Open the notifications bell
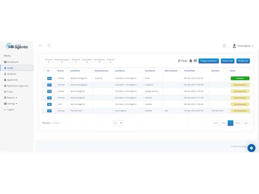259x194 pixels. tap(224, 46)
